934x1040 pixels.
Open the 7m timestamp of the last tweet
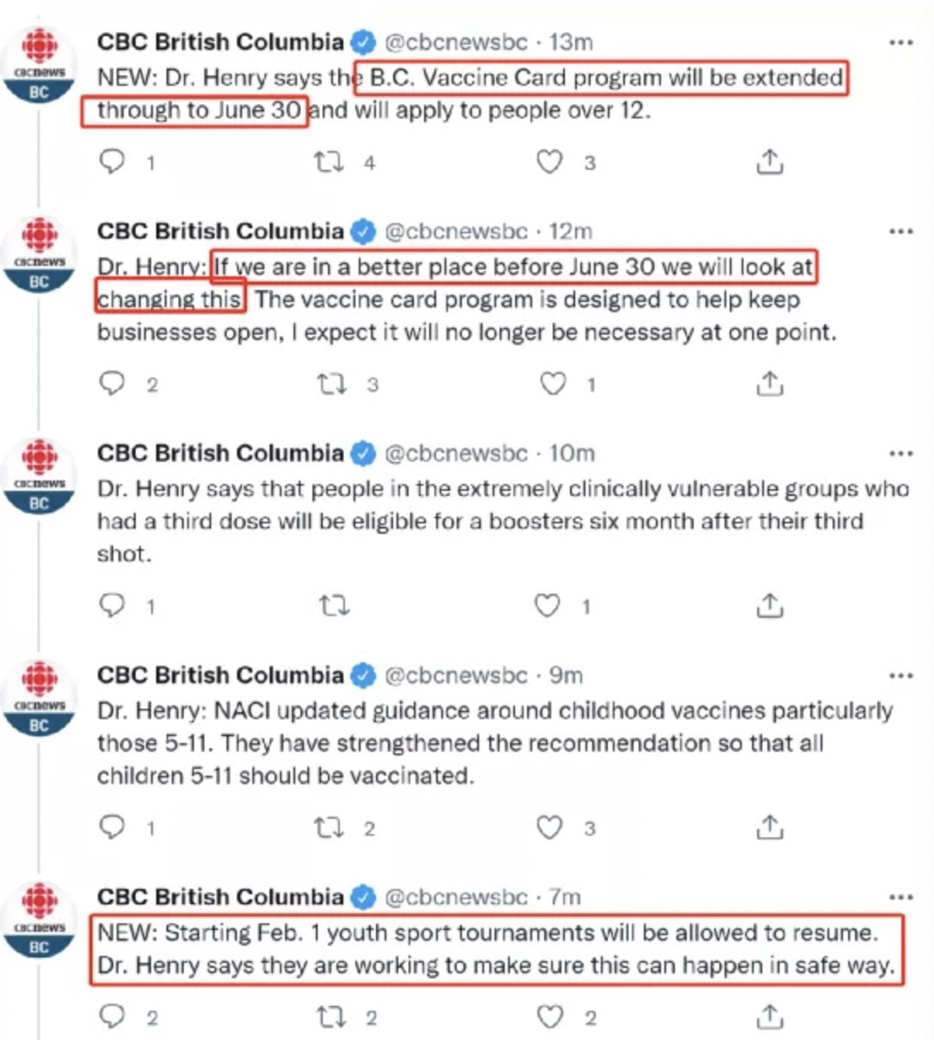coord(565,897)
